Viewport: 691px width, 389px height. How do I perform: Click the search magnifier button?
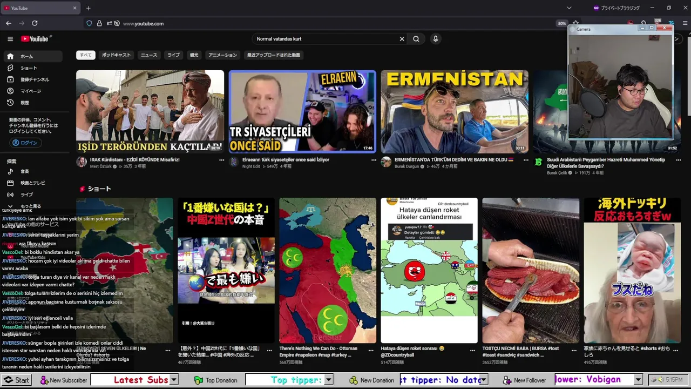(416, 39)
